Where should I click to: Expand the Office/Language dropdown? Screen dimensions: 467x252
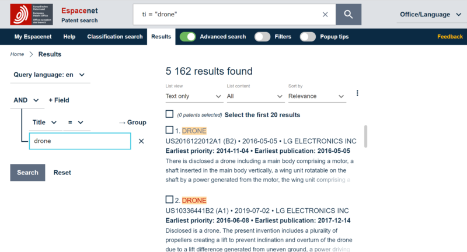point(432,15)
